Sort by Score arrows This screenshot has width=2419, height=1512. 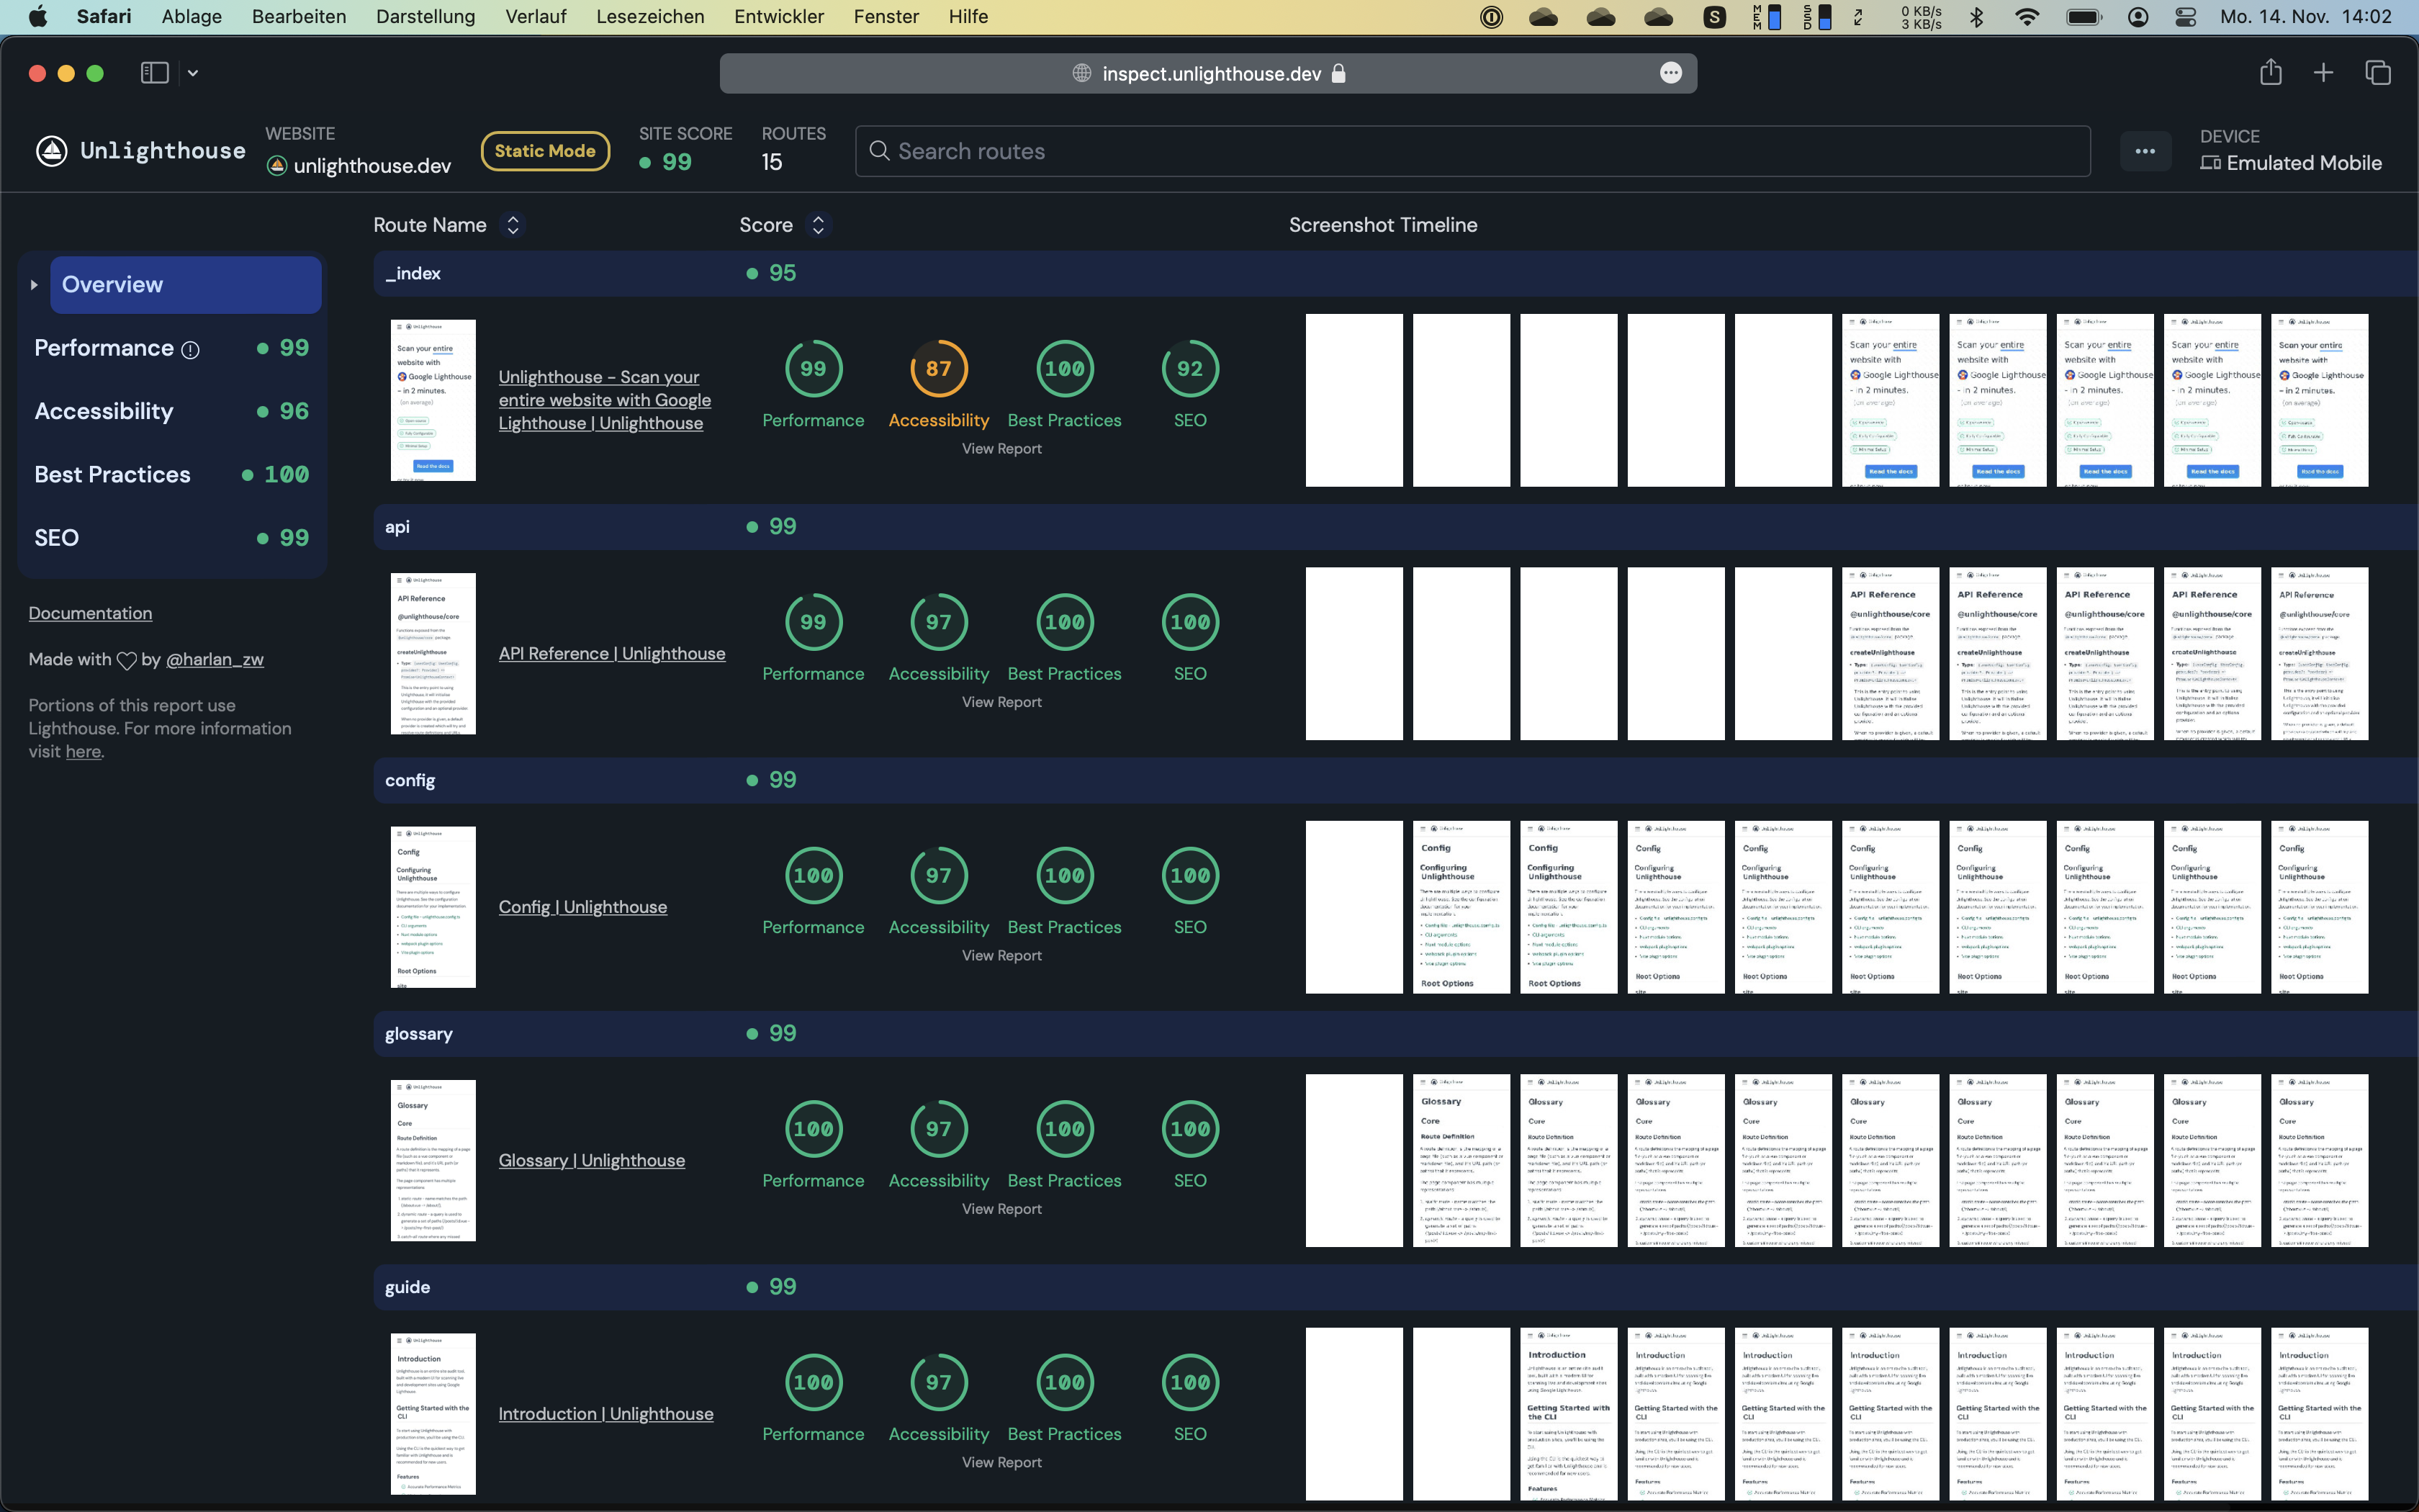click(x=818, y=225)
